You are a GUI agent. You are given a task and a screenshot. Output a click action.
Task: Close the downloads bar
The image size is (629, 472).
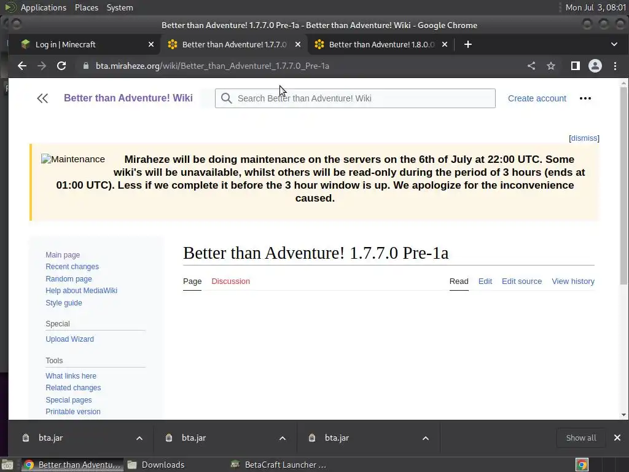[x=617, y=438]
